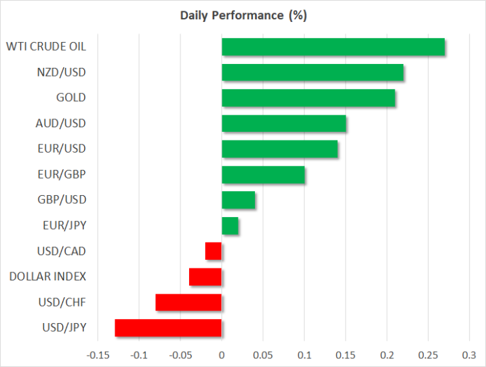The width and height of the screenshot is (486, 367).
Task: Select the AUD/USD green bar
Action: click(284, 123)
